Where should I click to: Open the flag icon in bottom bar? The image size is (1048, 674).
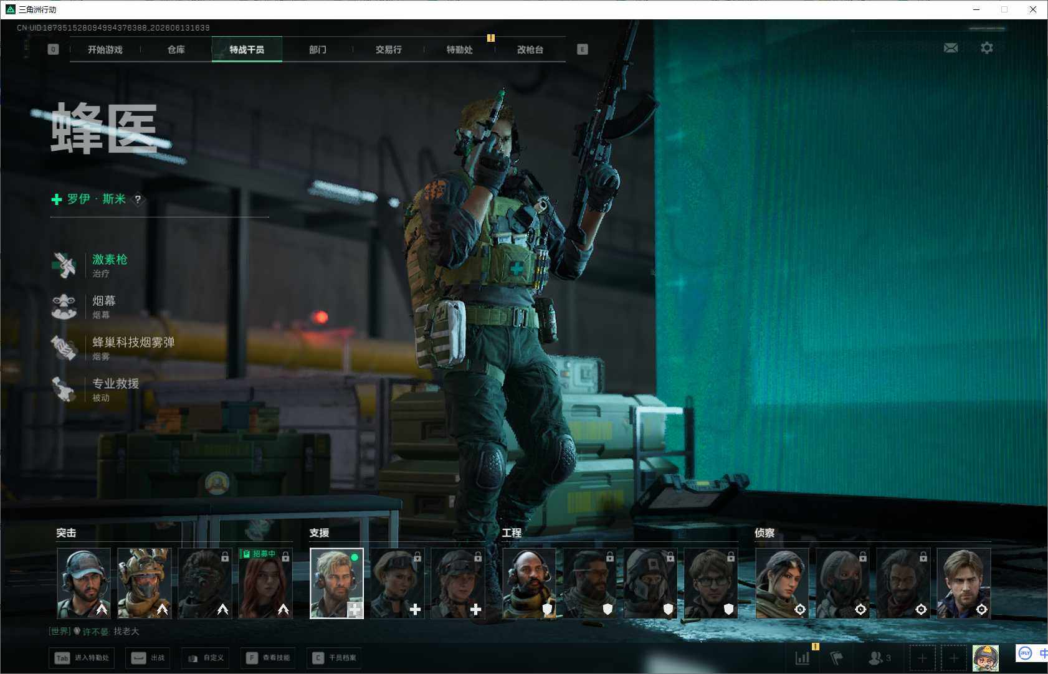tap(837, 658)
